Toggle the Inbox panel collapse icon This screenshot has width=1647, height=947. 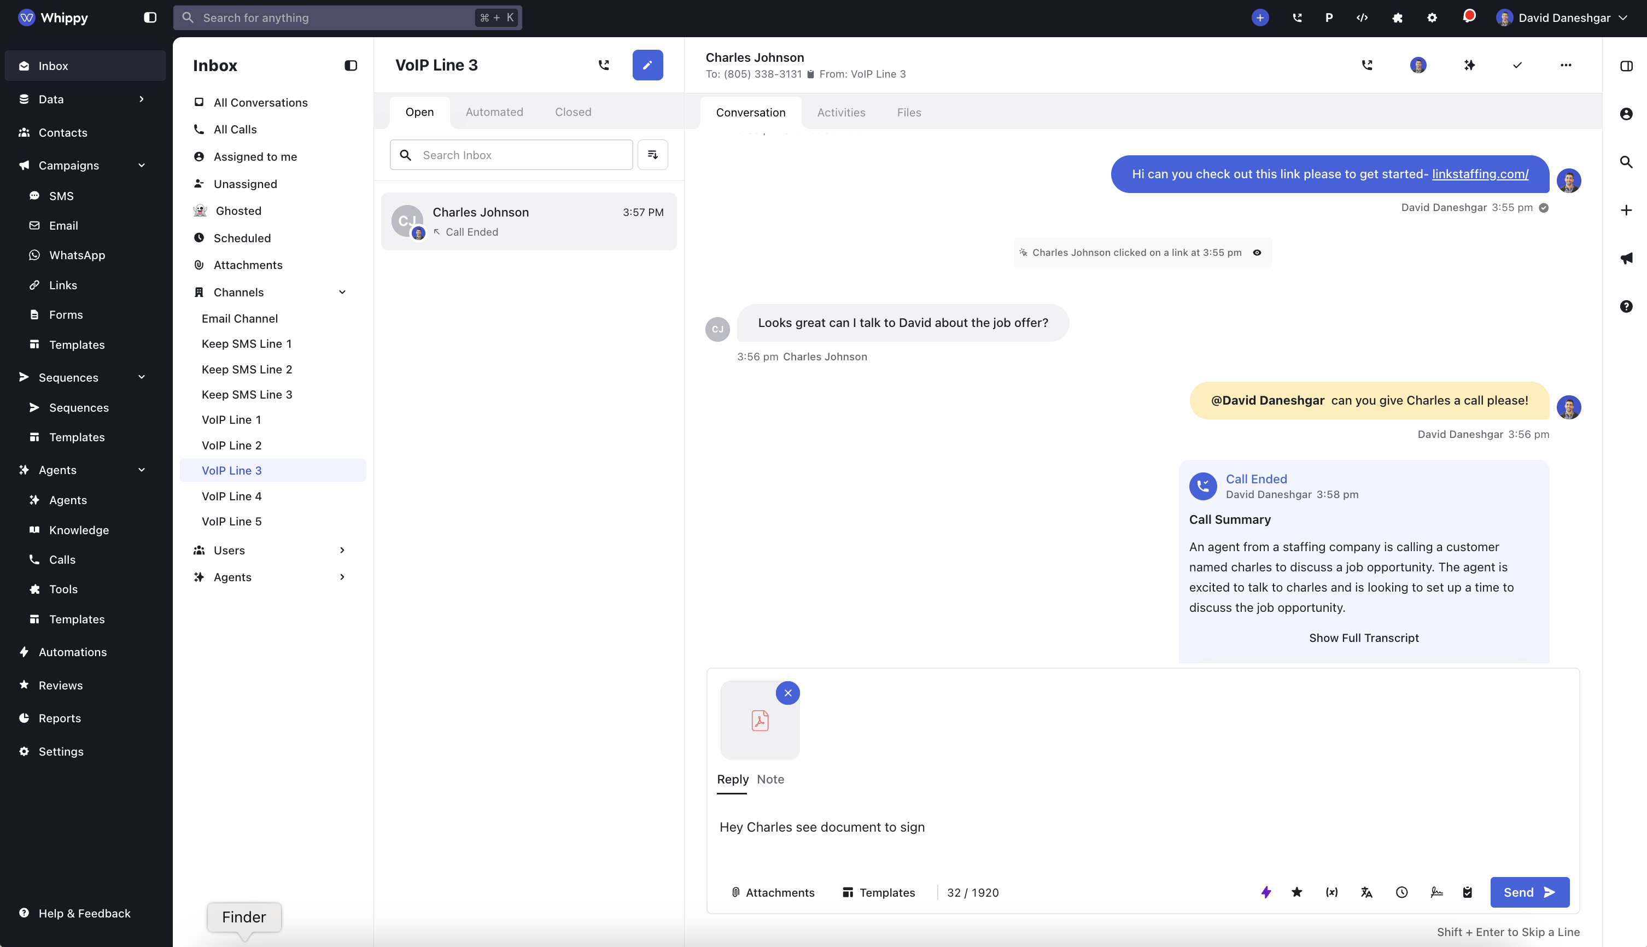[x=351, y=66]
